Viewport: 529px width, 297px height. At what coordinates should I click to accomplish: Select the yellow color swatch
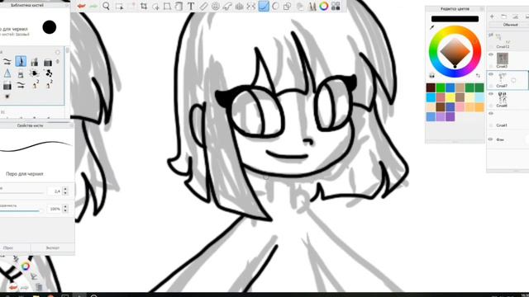point(450,97)
